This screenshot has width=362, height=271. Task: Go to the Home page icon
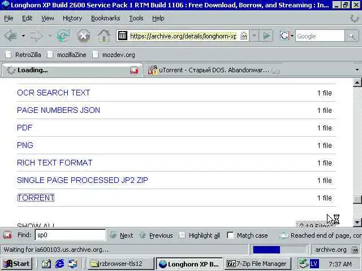(x=104, y=36)
